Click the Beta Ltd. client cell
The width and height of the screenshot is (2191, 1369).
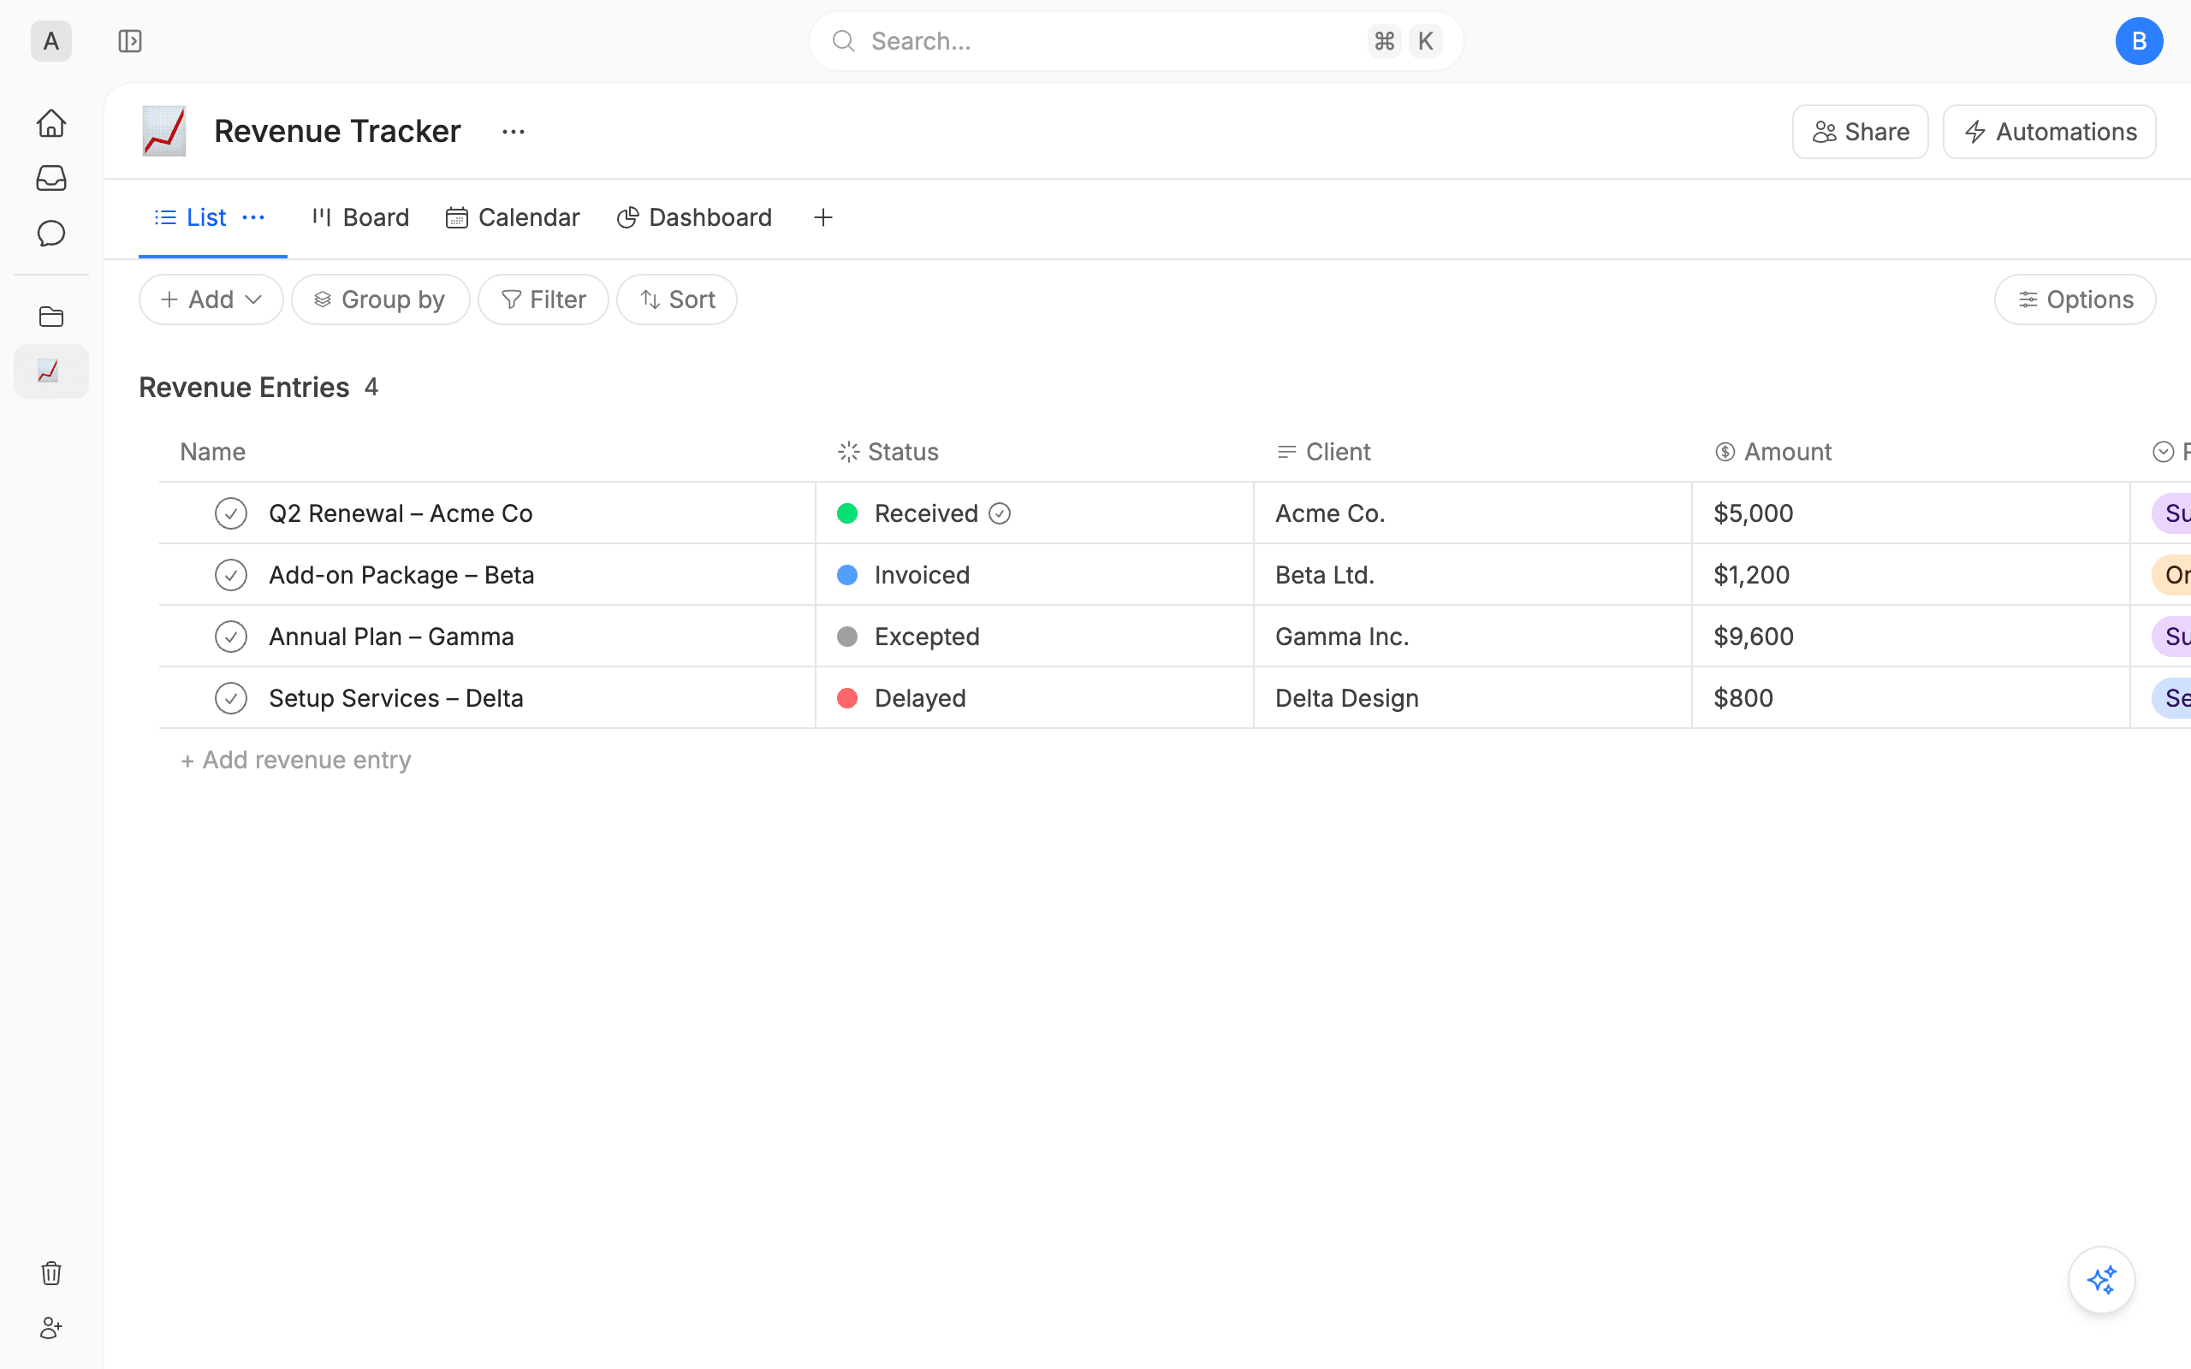(x=1473, y=575)
